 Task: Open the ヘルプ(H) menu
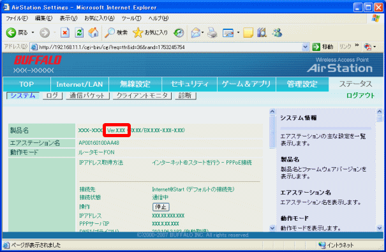coord(158,19)
